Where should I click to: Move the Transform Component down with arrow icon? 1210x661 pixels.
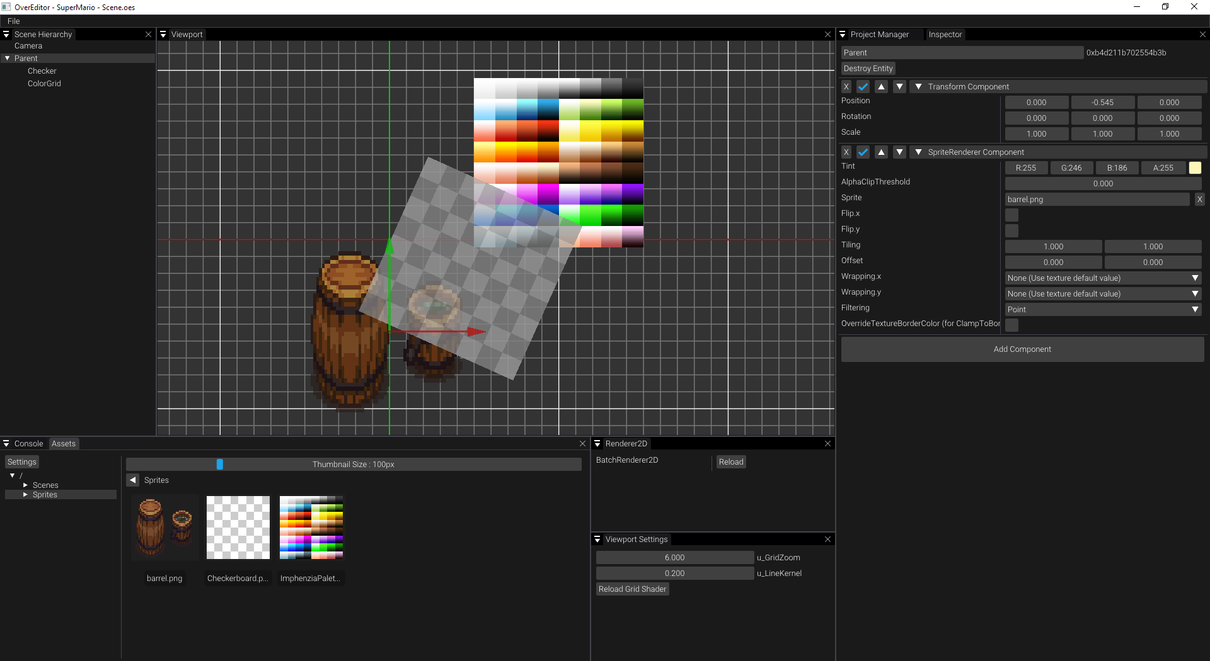click(x=899, y=86)
